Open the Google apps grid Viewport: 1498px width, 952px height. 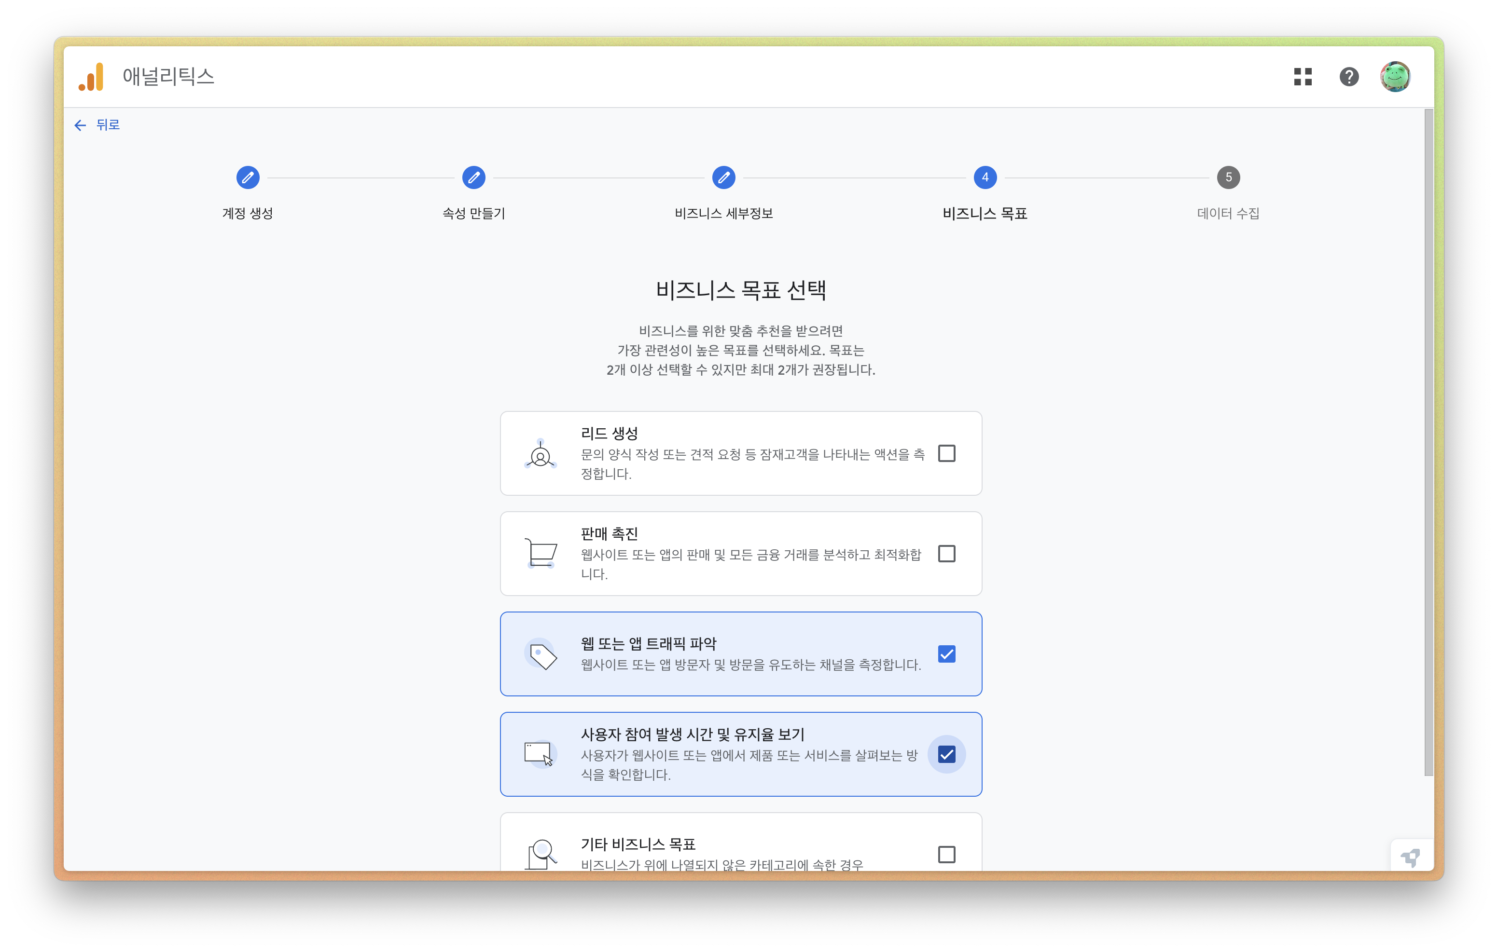(1303, 77)
